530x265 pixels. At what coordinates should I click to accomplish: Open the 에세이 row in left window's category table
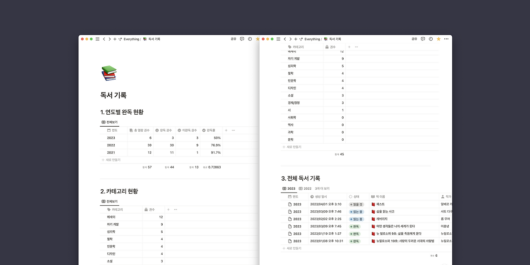(x=111, y=217)
